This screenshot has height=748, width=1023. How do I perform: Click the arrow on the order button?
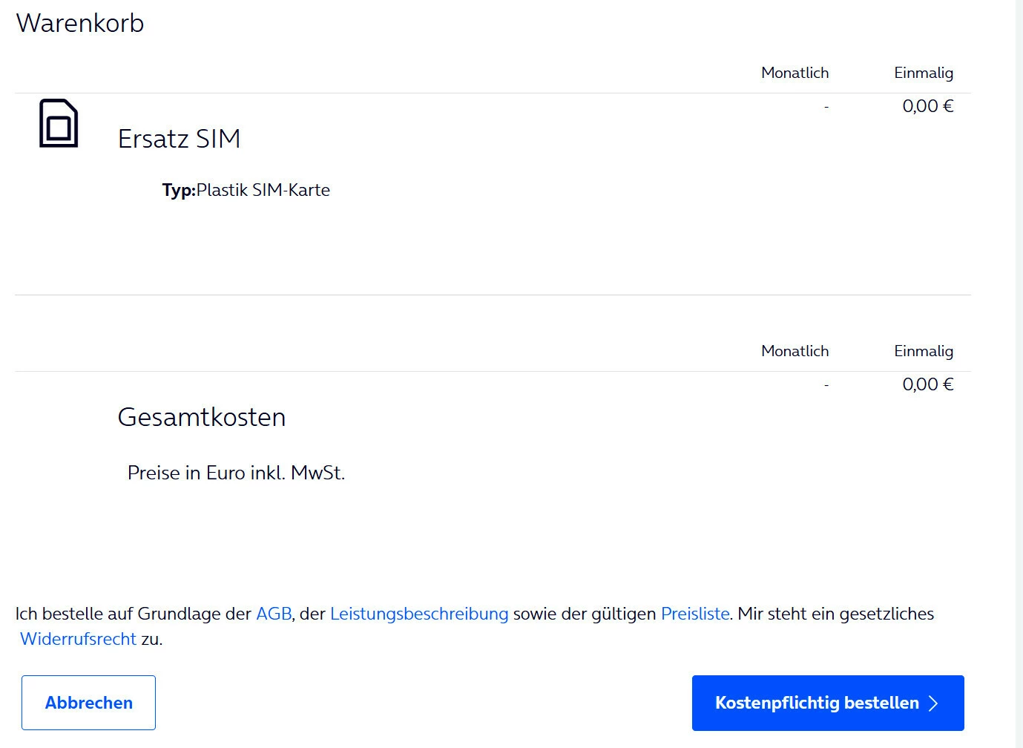[934, 703]
